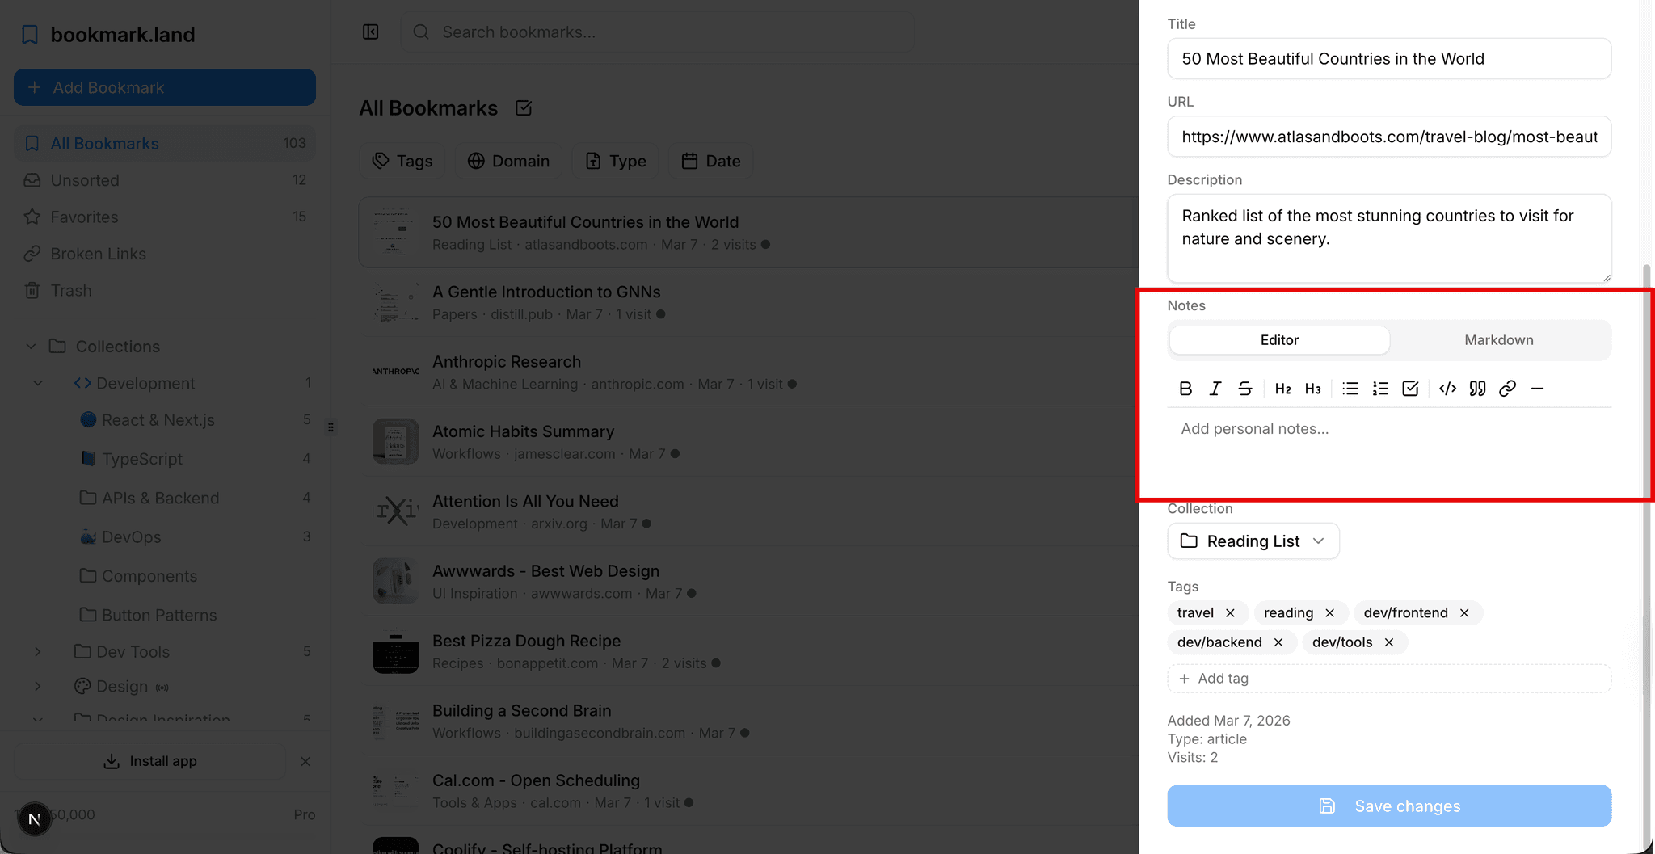Insert link in notes editor
The image size is (1655, 854).
pyautogui.click(x=1508, y=389)
